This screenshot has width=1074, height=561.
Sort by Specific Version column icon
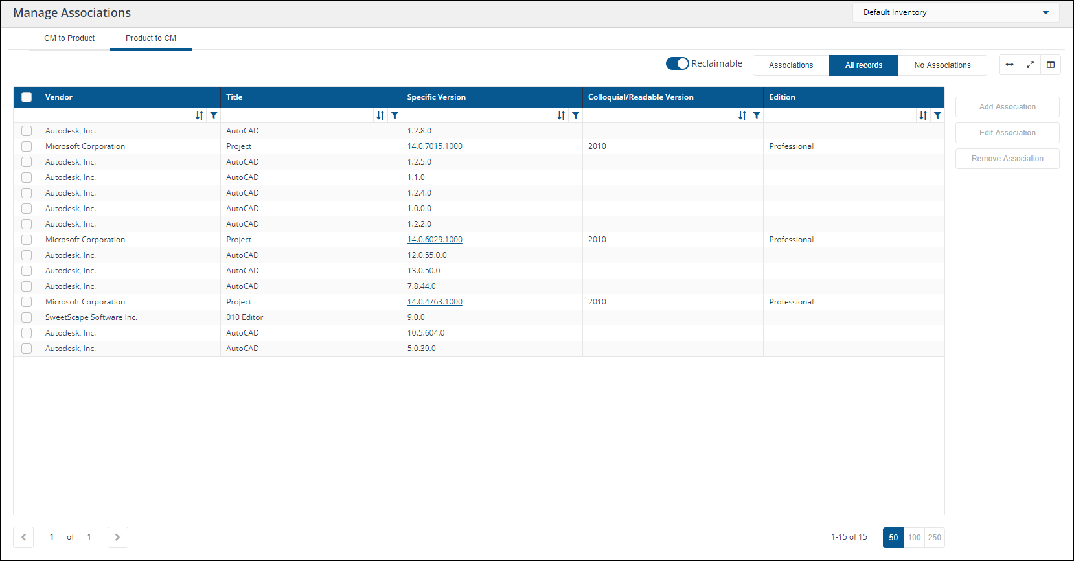tap(561, 115)
